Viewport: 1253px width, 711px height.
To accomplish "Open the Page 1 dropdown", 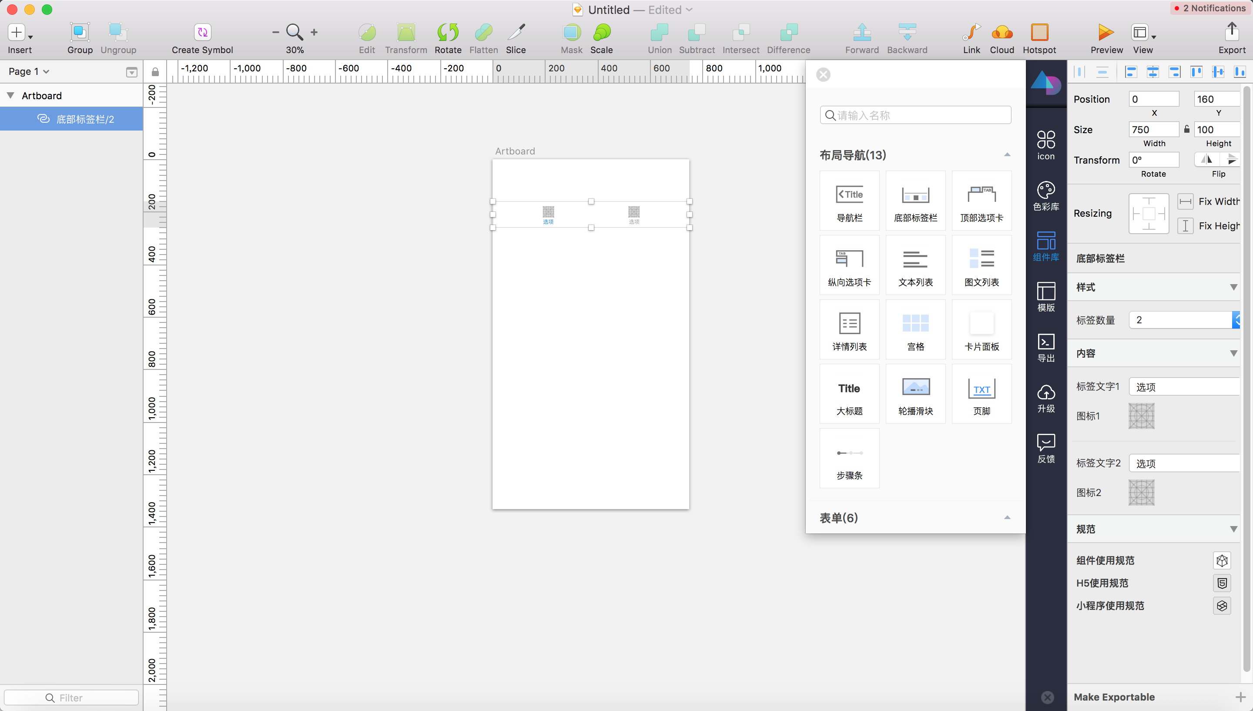I will [29, 71].
